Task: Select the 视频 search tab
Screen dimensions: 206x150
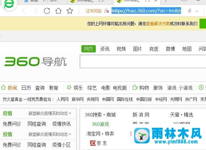Action: click(121, 49)
